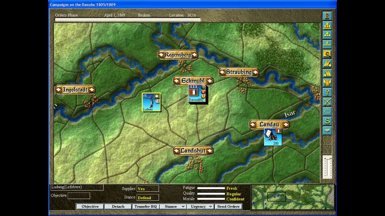Click right arrow on Landau label
Image resolution: width=385 pixels, height=216 pixels.
(285, 124)
